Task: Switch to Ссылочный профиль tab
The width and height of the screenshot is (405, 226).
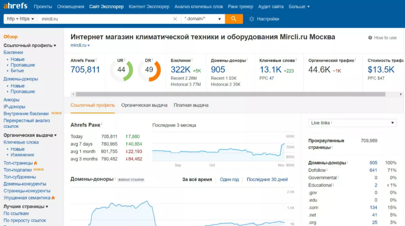Action: (93, 105)
